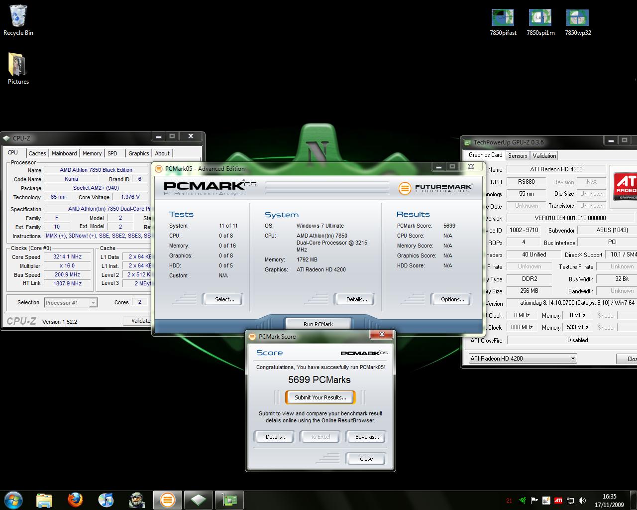Click the GPU-Z memory size 256 MB field
Image resolution: width=637 pixels, height=510 pixels.
529,291
